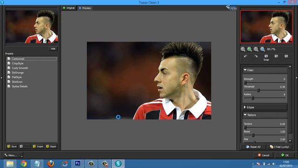Click the volume icon in the system tray
Screen dimensions: 298x168
[274, 164]
